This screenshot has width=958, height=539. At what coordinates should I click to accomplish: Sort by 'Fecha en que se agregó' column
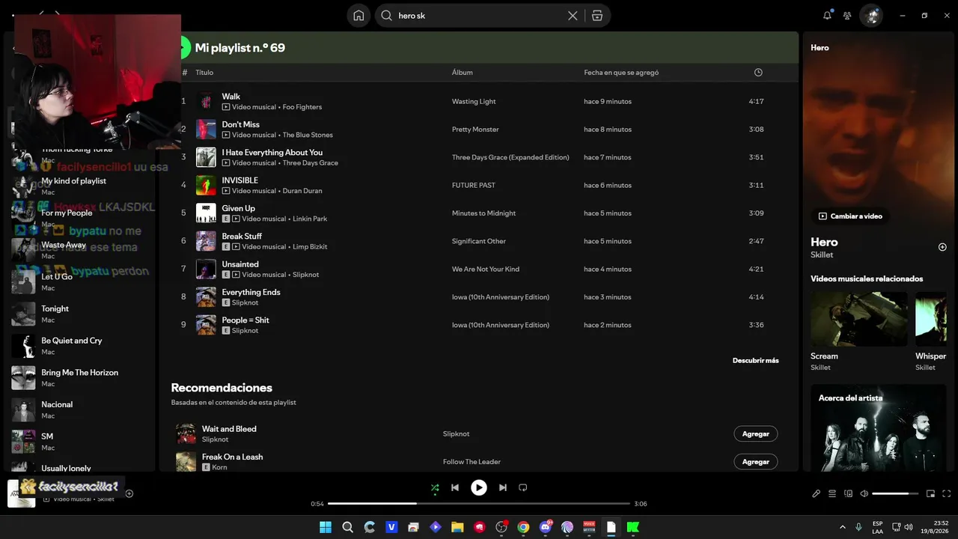tap(621, 73)
